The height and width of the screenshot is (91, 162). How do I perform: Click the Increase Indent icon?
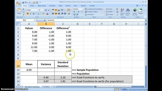(65, 14)
